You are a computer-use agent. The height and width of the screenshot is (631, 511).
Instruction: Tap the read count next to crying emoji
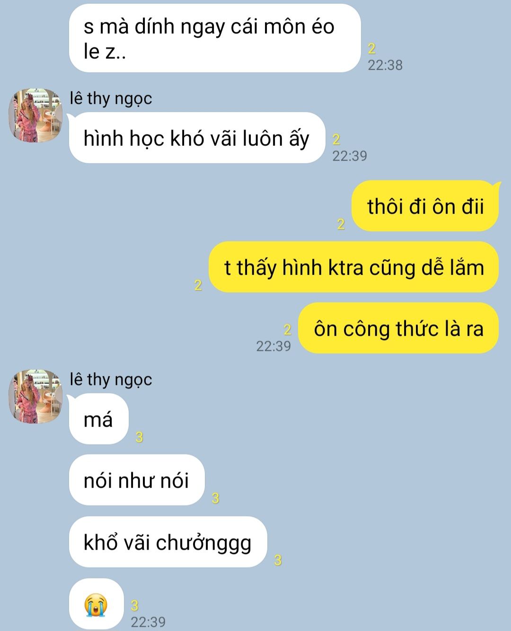(x=134, y=605)
